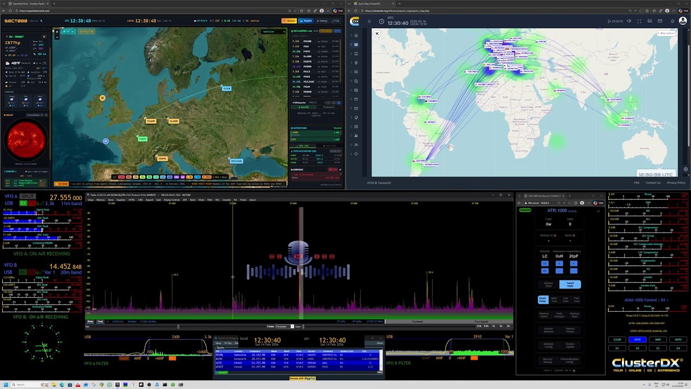691x389 pixels.
Task: Select table grid icon in ClusterDX sidebar
Action: pyautogui.click(x=356, y=45)
